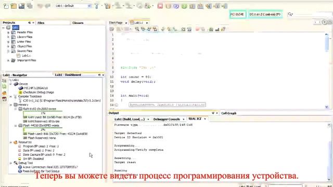Click the Step Over icon
Image resolution: width=333 pixels, height=187 pixels.
pyautogui.click(x=192, y=6)
